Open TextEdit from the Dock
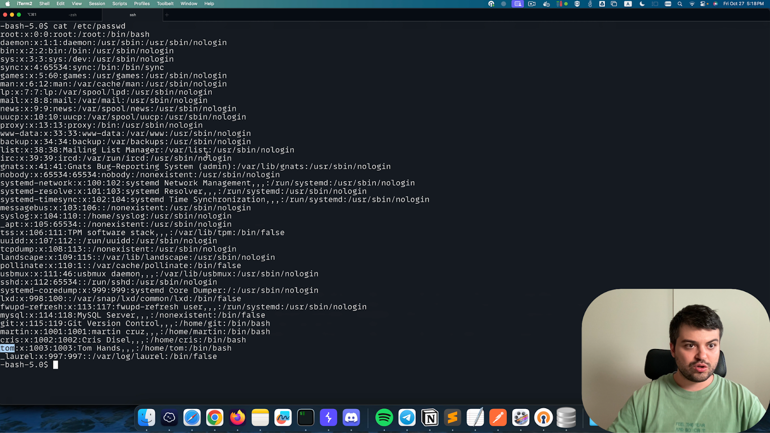This screenshot has height=433, width=770. tap(475, 417)
